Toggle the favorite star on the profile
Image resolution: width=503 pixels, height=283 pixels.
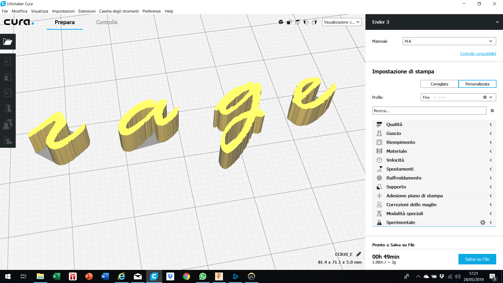click(x=484, y=97)
